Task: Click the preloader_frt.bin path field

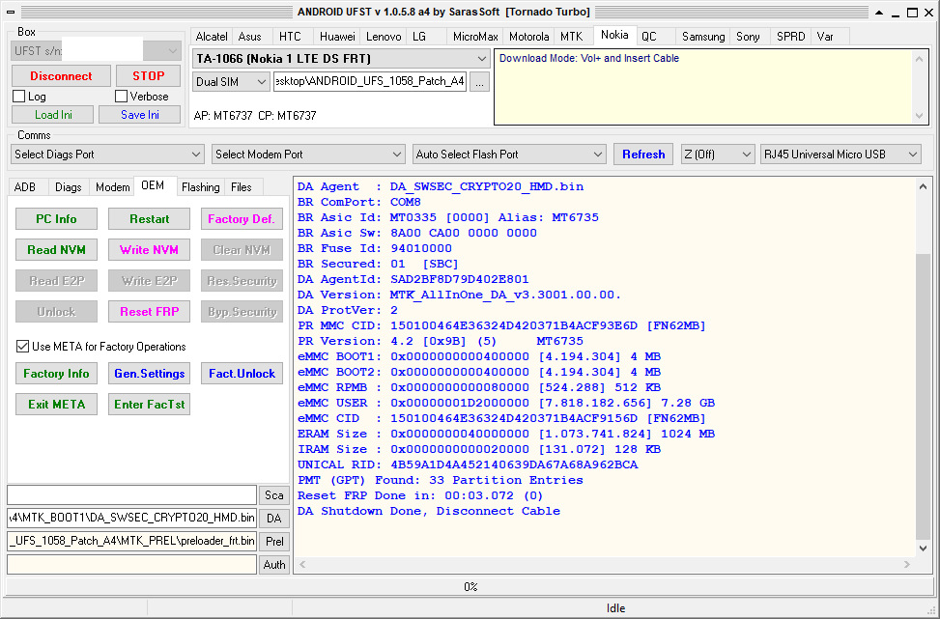Action: 132,541
